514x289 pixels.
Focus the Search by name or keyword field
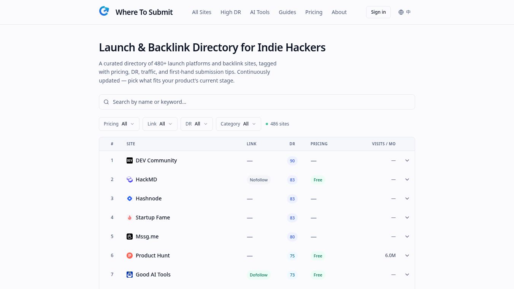257,102
